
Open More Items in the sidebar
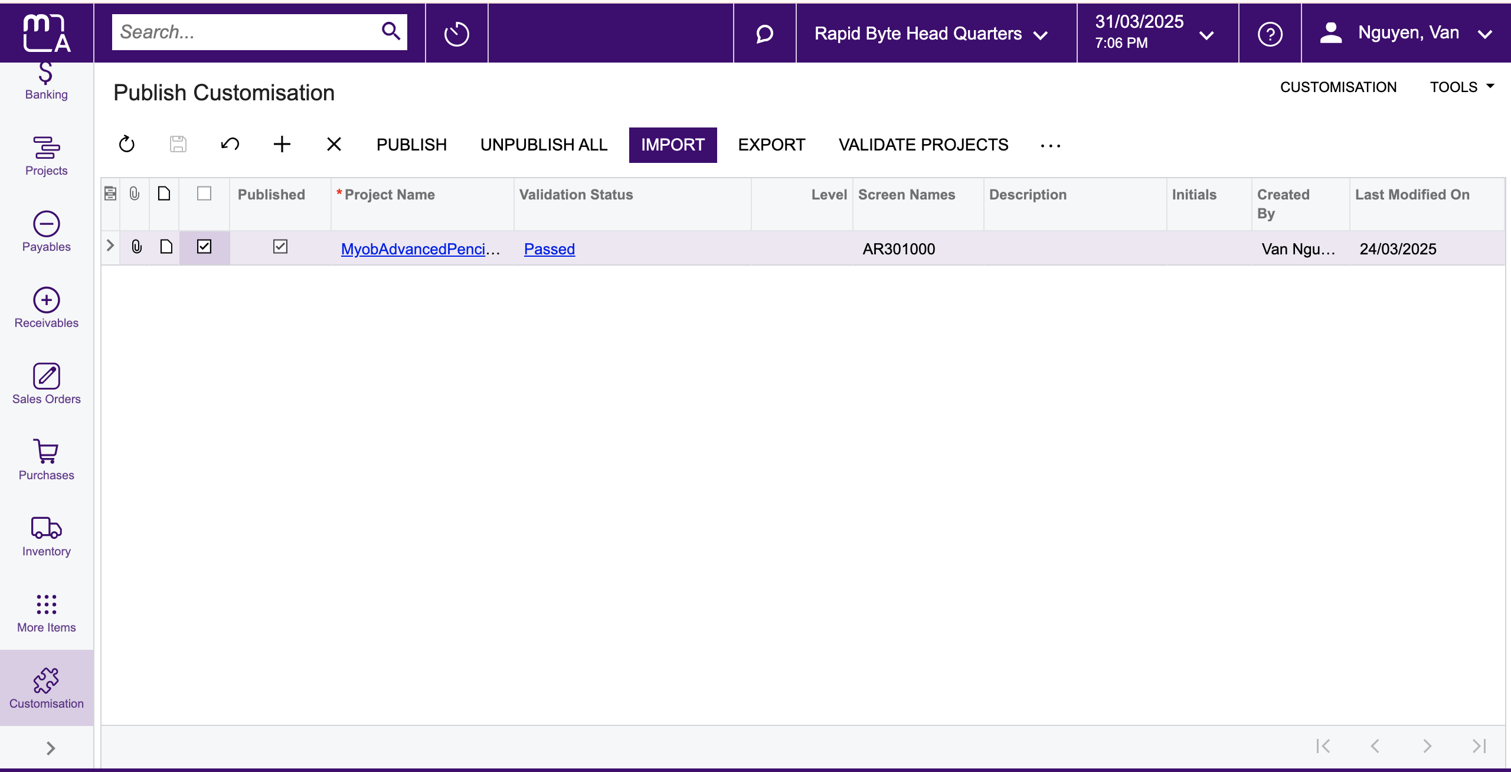(x=47, y=613)
